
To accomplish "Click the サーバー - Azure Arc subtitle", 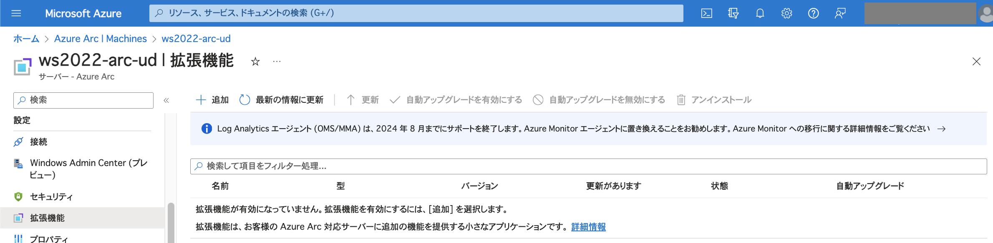I will (76, 77).
